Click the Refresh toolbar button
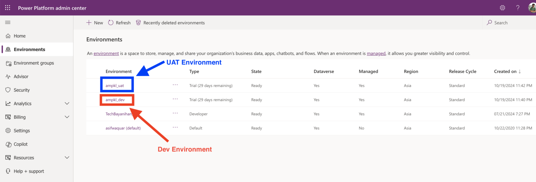Viewport: 536px width, 182px height. click(119, 23)
